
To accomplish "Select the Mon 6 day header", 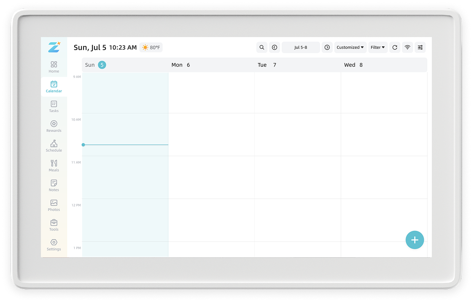I will (x=211, y=65).
